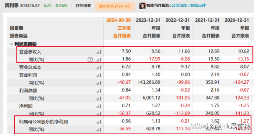Select the 2021-12-31 column header
The height and width of the screenshot is (134, 254).
pos(207,20)
